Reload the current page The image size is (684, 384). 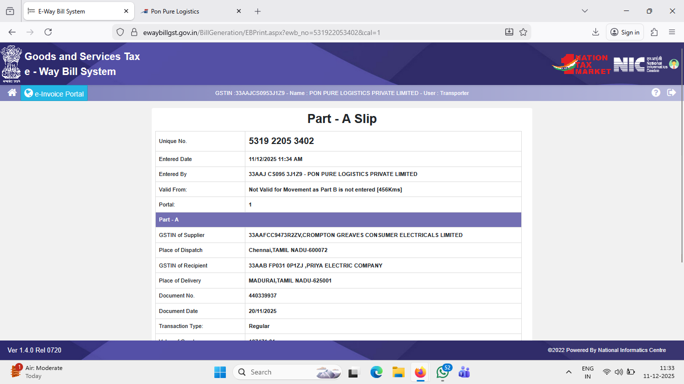coord(48,32)
